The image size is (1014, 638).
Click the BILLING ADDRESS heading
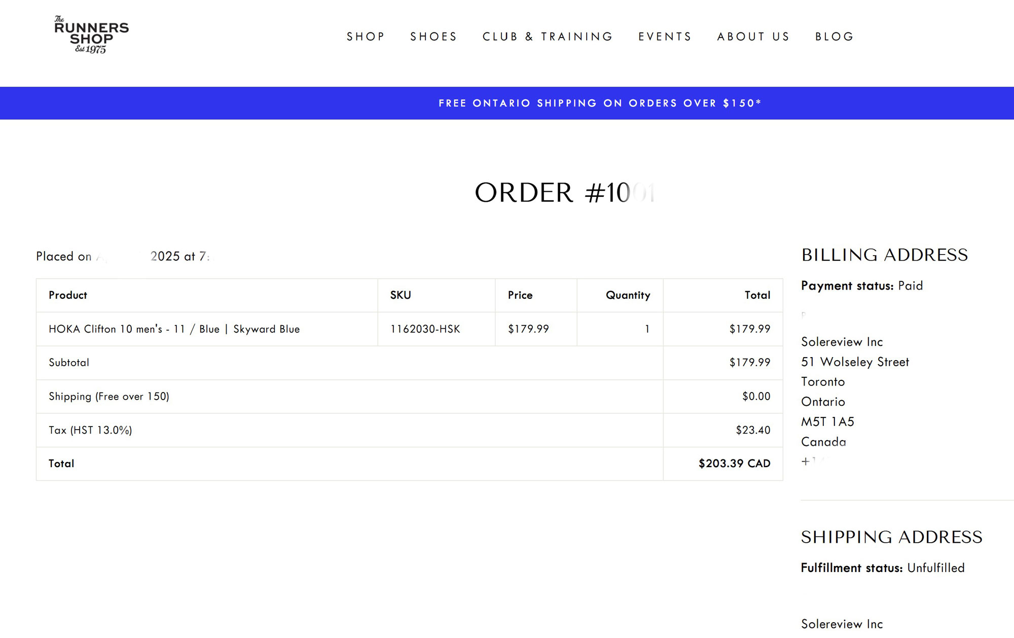pyautogui.click(x=885, y=255)
